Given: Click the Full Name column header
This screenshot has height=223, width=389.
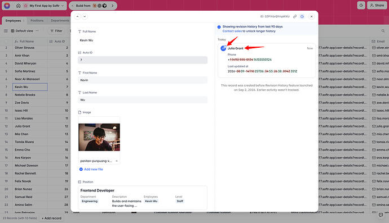Looking at the screenshot, I should point(24,42).
